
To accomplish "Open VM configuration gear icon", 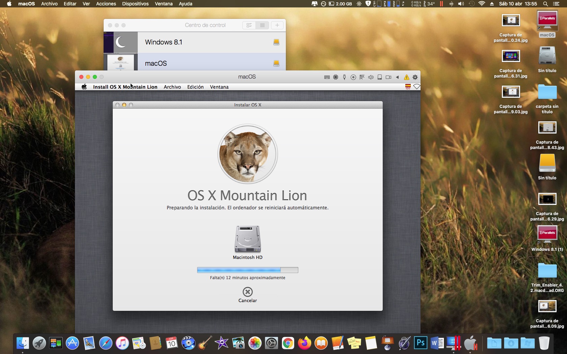I will 415,77.
